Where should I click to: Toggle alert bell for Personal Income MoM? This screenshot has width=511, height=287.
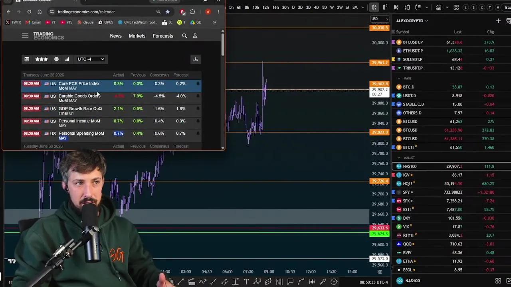[198, 121]
